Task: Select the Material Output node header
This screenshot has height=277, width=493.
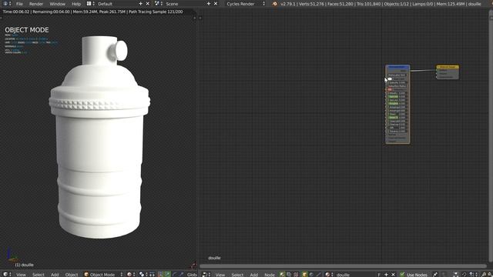Action: pos(448,67)
